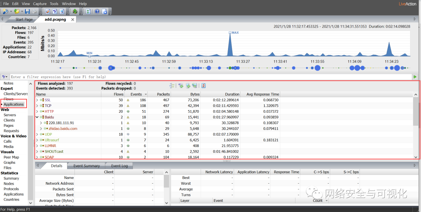Open the File menu
The width and height of the screenshot is (421, 212).
(6, 4)
